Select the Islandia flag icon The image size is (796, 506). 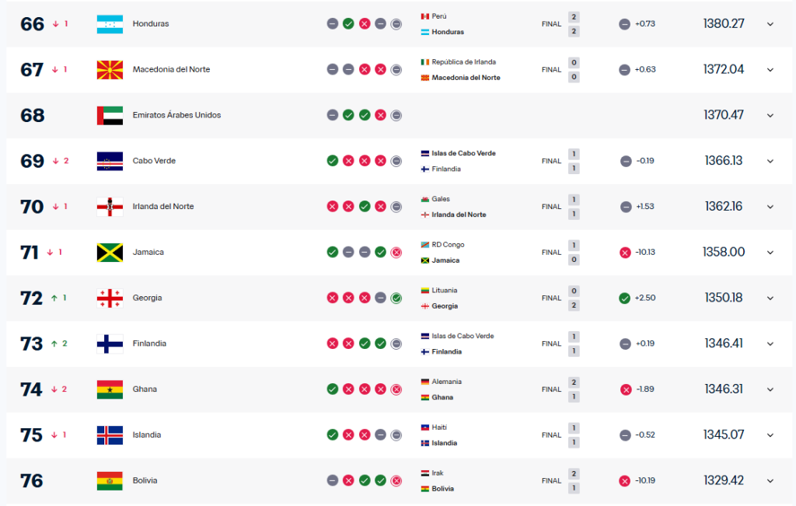tap(110, 434)
